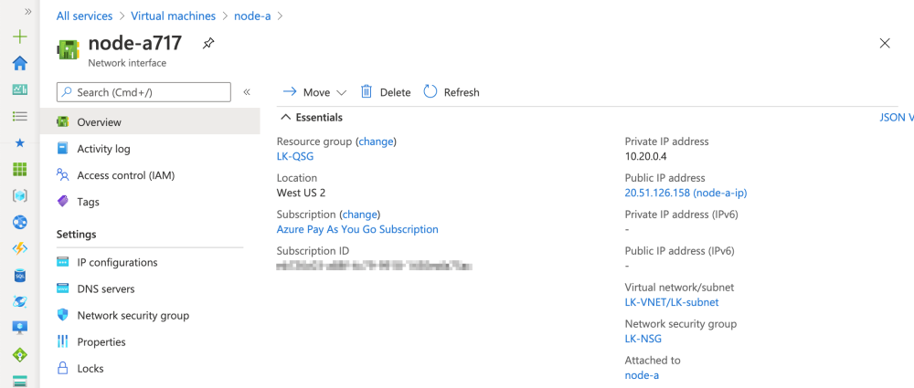Open IP configurations settings item
This screenshot has height=388, width=914.
tap(117, 262)
